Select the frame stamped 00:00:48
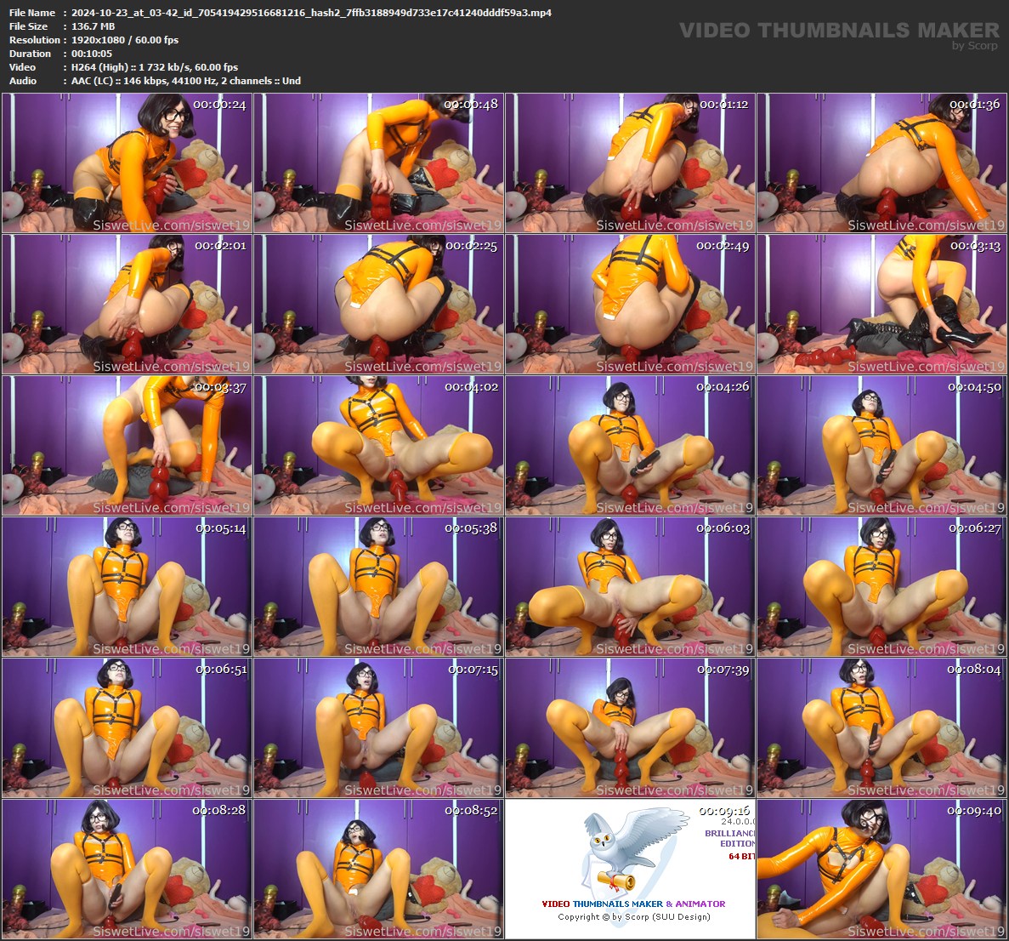 tap(378, 163)
